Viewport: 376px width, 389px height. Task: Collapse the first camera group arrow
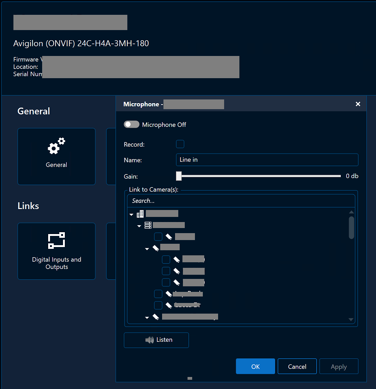(x=147, y=249)
